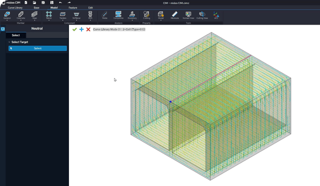Switch to the Curve Library tab
Image resolution: width=320 pixels, height=186 pixels.
coord(15,7)
